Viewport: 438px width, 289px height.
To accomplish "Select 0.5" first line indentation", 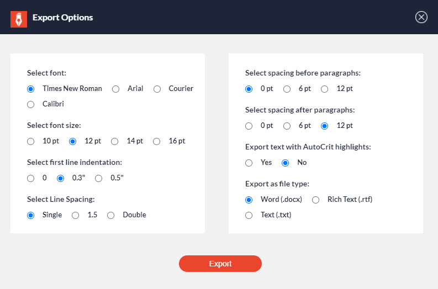I will [99, 178].
